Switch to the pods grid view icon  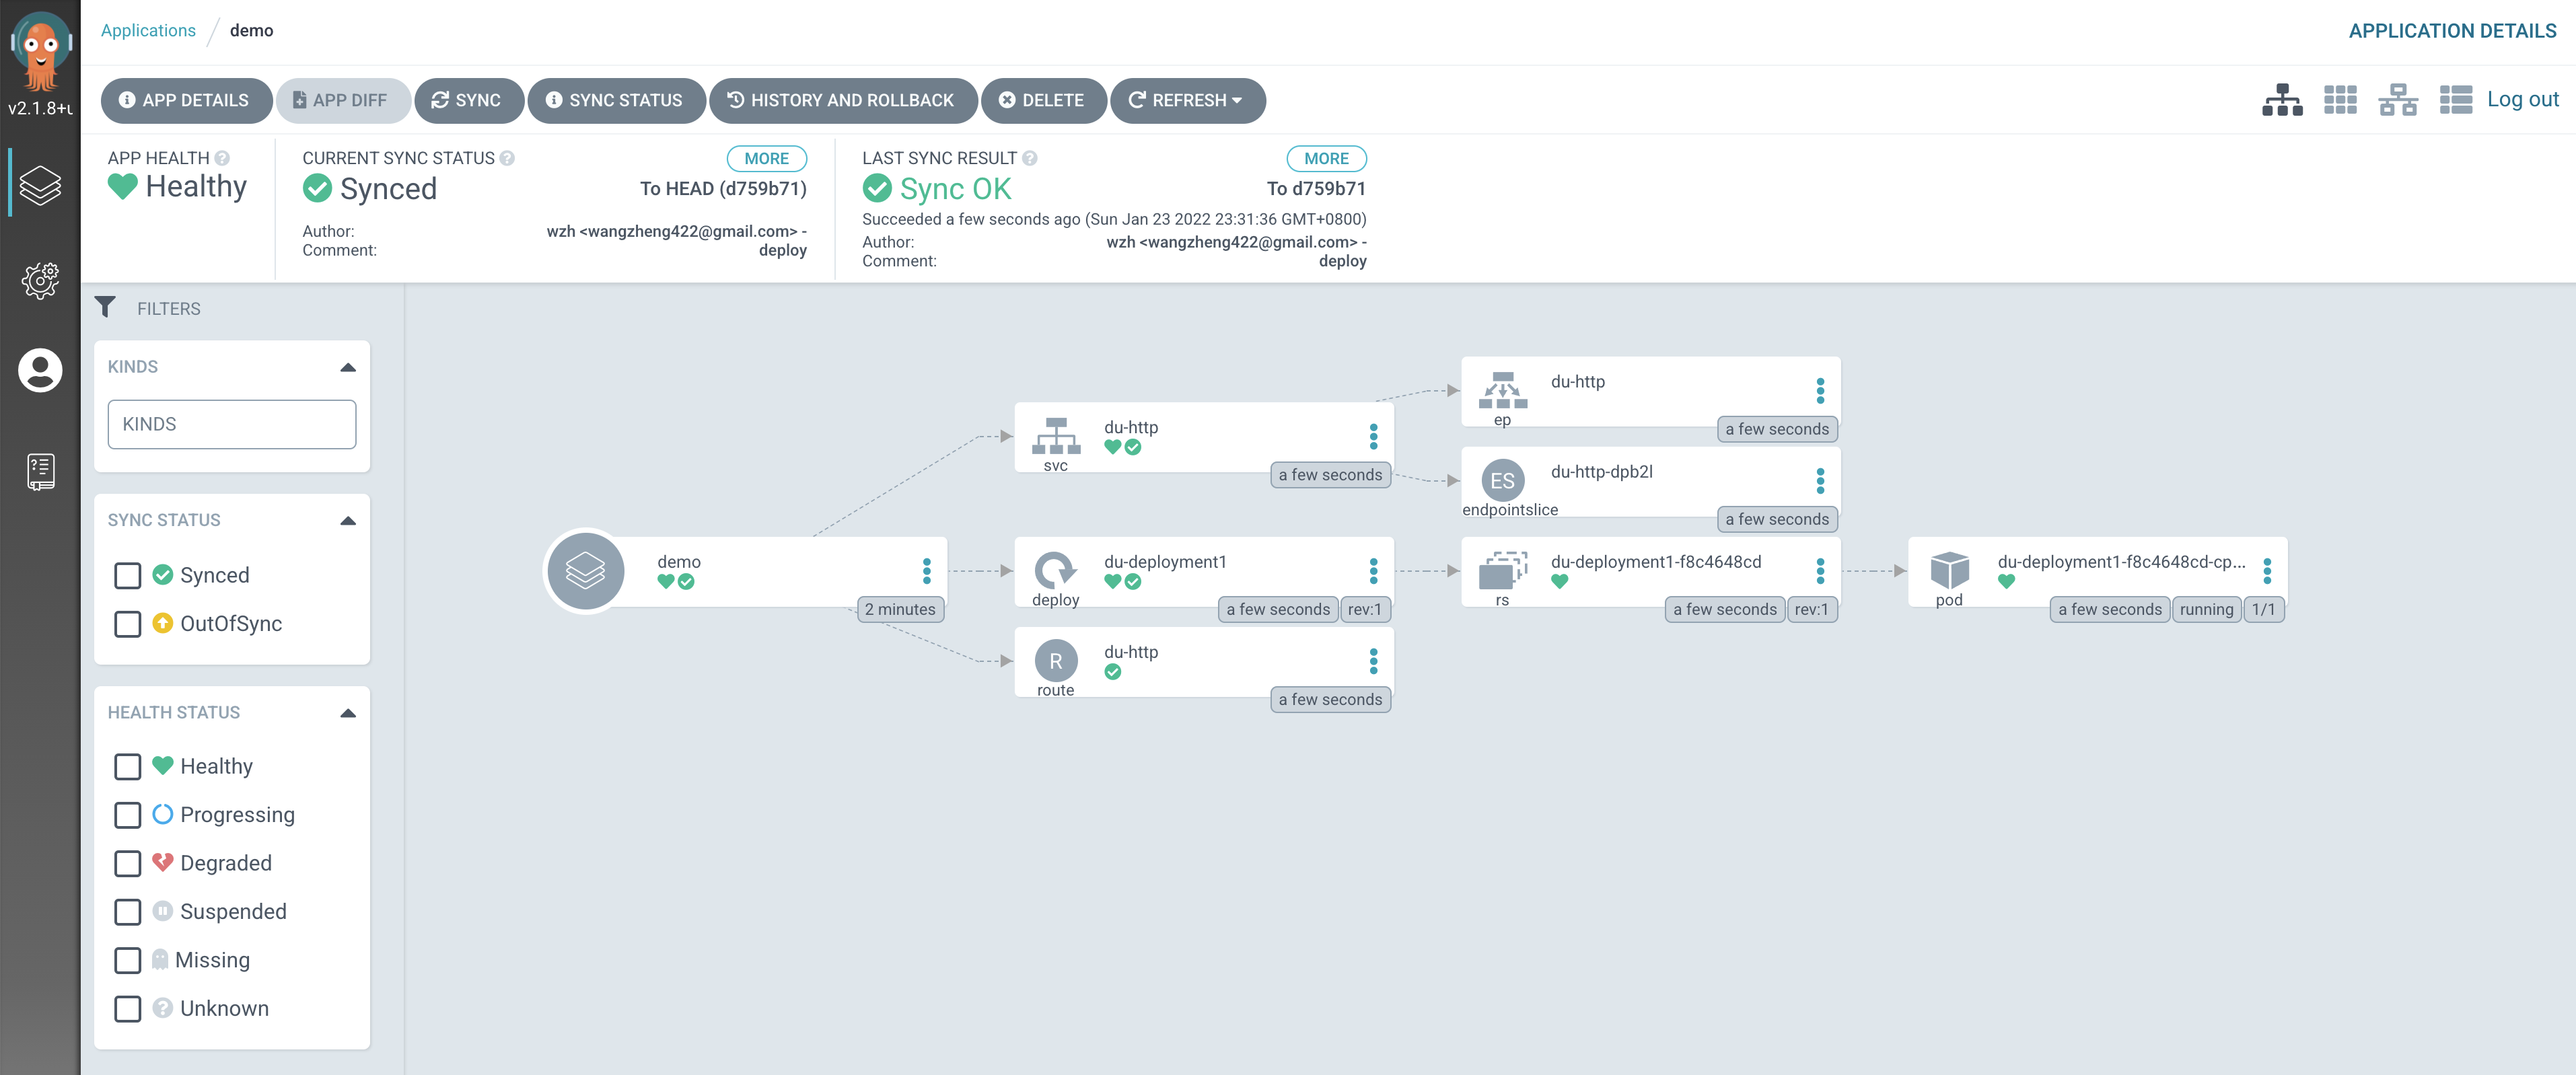(x=2339, y=100)
